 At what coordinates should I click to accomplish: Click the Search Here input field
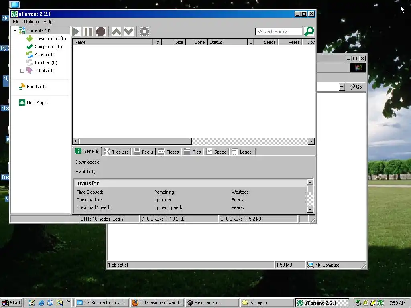coord(279,32)
